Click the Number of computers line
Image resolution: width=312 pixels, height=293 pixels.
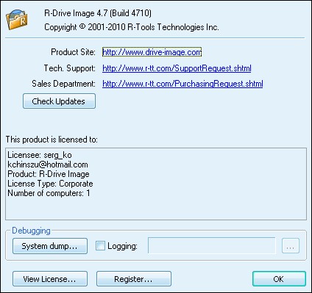coord(49,193)
